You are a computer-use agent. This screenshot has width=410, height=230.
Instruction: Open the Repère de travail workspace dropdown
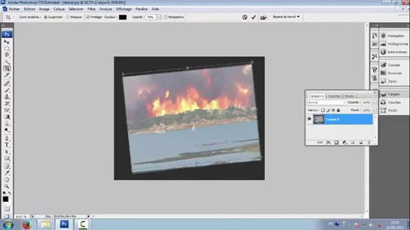tap(286, 17)
